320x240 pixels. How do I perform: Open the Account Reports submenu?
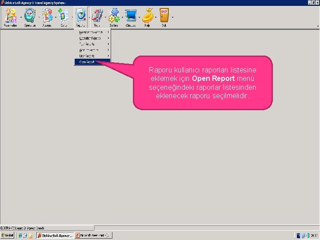pyautogui.click(x=92, y=50)
